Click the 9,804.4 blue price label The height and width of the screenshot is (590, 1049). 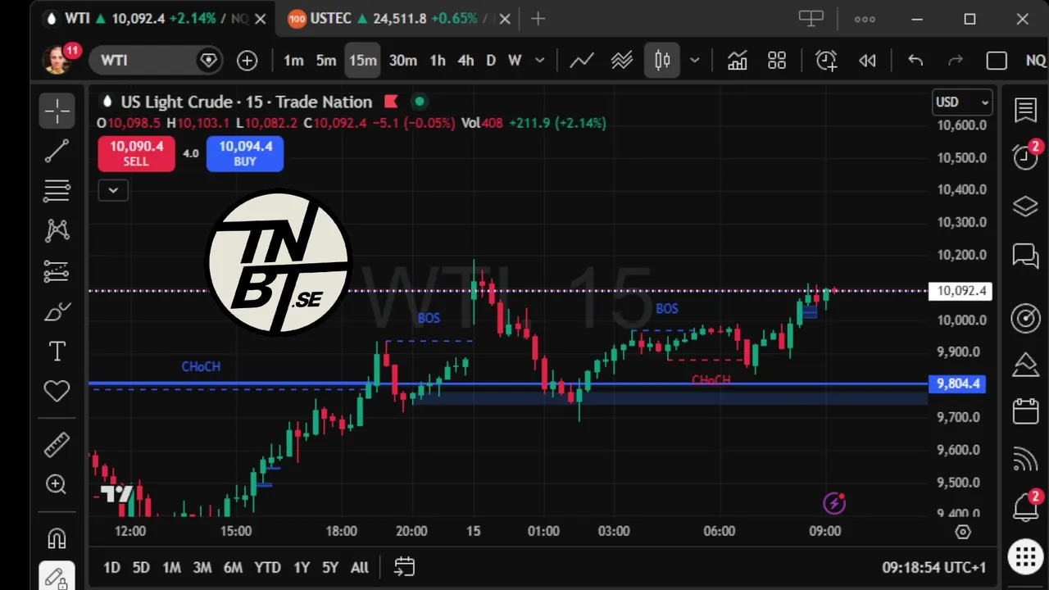tap(958, 383)
